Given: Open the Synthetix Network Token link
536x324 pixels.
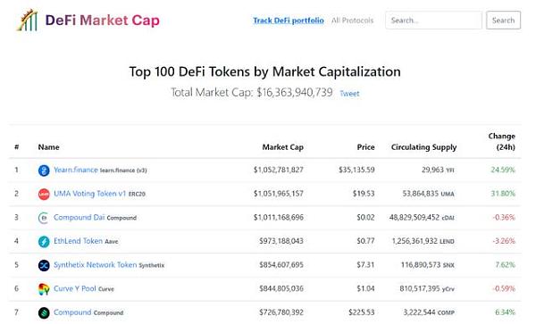Looking at the screenshot, I should pos(95,265).
